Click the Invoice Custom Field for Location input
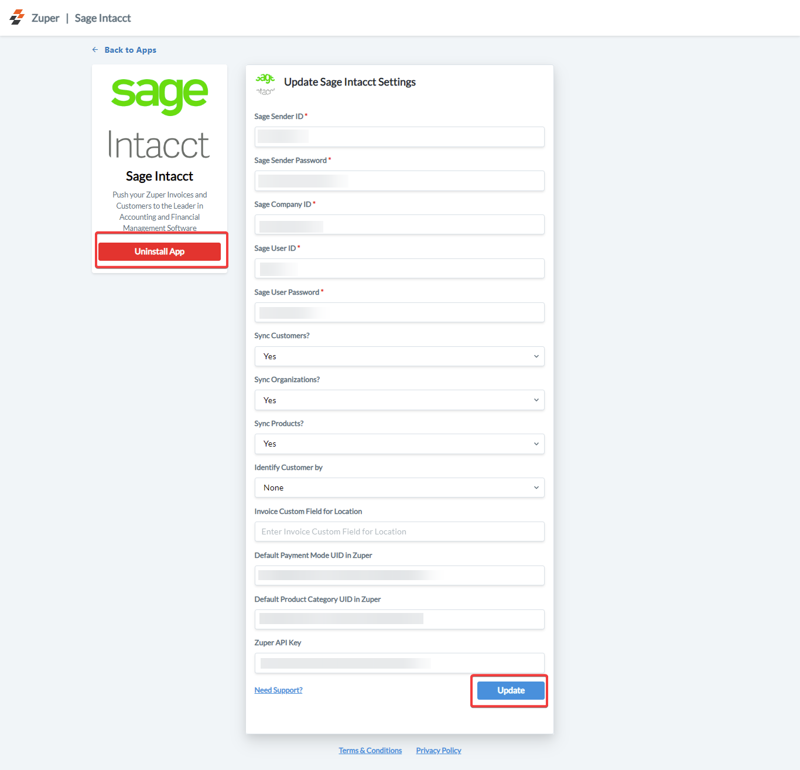 click(x=399, y=531)
